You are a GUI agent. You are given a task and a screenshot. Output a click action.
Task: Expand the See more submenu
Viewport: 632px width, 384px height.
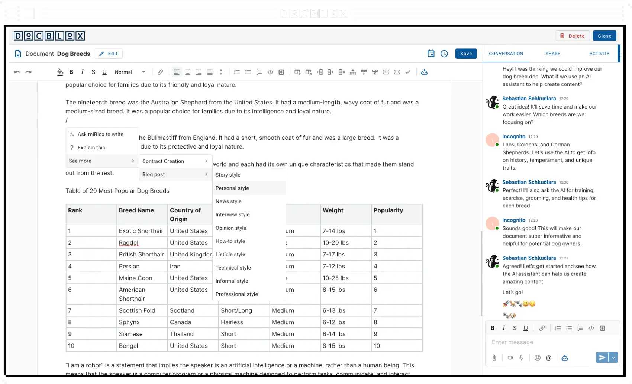click(102, 161)
